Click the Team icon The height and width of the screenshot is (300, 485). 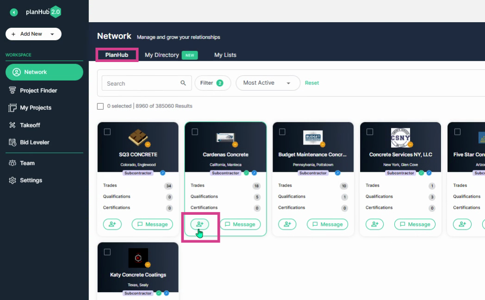[12, 163]
